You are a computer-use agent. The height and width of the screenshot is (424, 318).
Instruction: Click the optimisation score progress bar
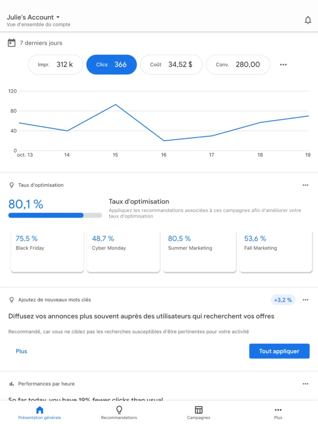coord(55,215)
